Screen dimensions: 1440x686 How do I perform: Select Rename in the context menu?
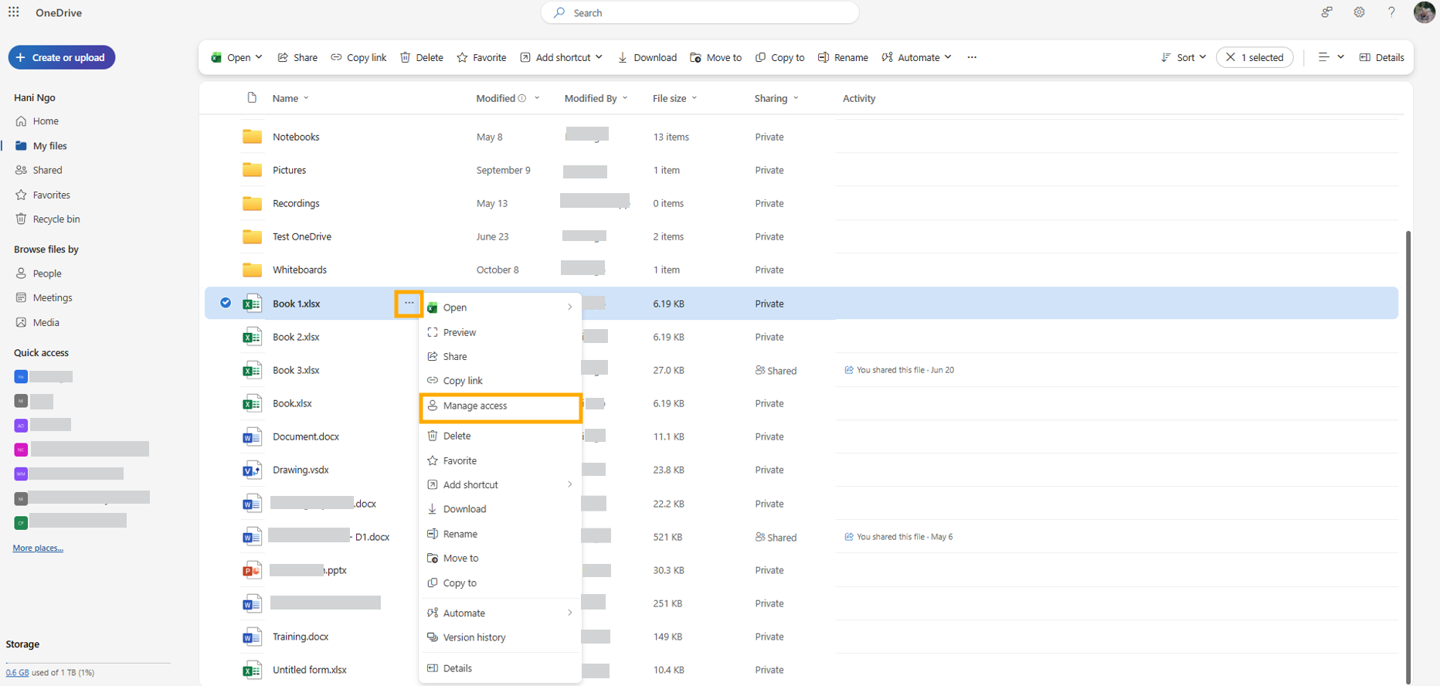pyautogui.click(x=501, y=534)
